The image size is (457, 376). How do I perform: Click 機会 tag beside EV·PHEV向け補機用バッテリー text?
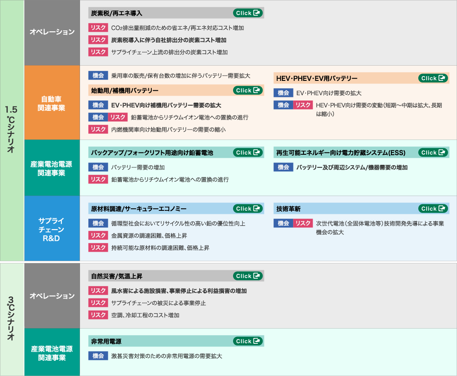[98, 105]
